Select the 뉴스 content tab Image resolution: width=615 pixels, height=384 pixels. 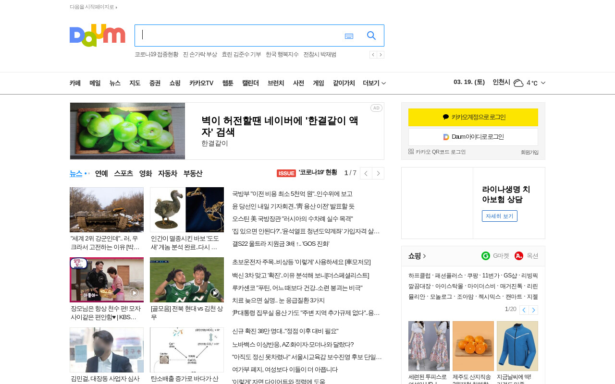76,173
